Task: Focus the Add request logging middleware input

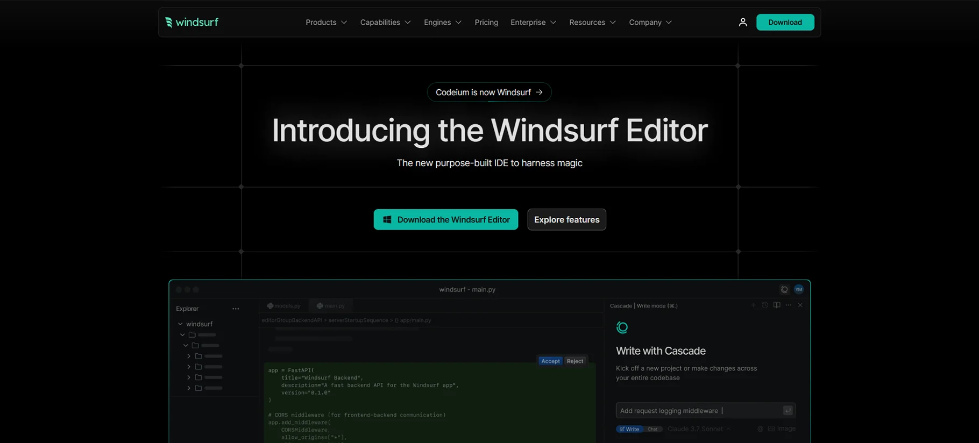Action: (706, 411)
